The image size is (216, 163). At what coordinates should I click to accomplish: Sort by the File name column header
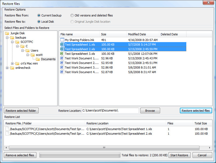point(79,34)
